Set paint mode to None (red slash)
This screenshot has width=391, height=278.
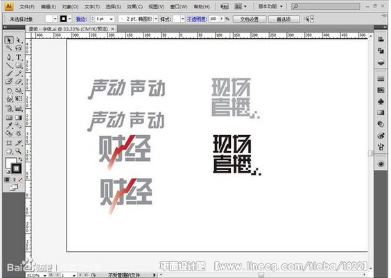click(x=20, y=180)
